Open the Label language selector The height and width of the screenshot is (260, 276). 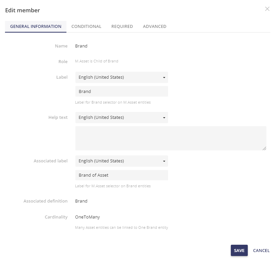click(x=122, y=77)
